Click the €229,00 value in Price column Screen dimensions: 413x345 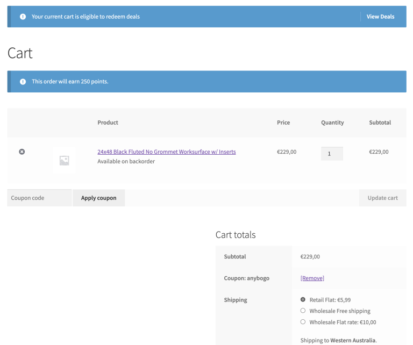pos(287,152)
